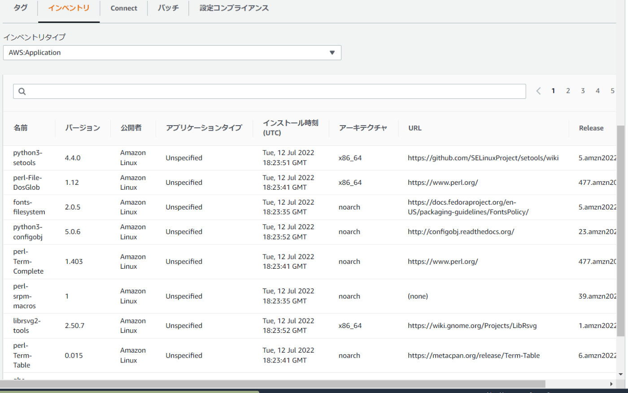Click x86_64 cell in python3-setools row

pos(350,158)
